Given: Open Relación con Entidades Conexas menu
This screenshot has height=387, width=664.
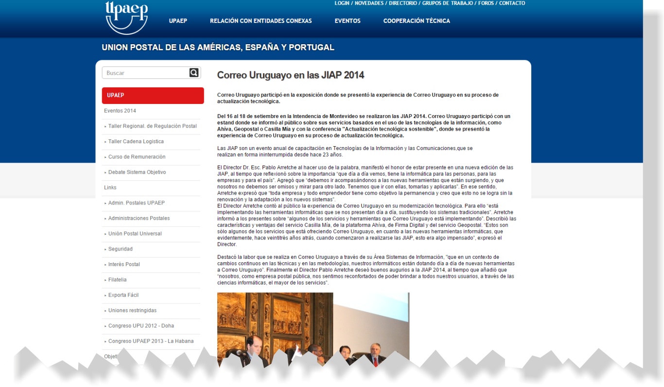Looking at the screenshot, I should pyautogui.click(x=261, y=21).
